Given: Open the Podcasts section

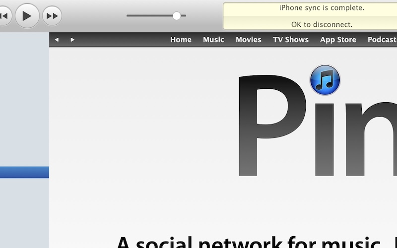Looking at the screenshot, I should coord(382,40).
